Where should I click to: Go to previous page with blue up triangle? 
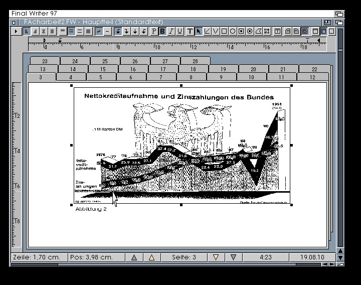tap(134, 257)
